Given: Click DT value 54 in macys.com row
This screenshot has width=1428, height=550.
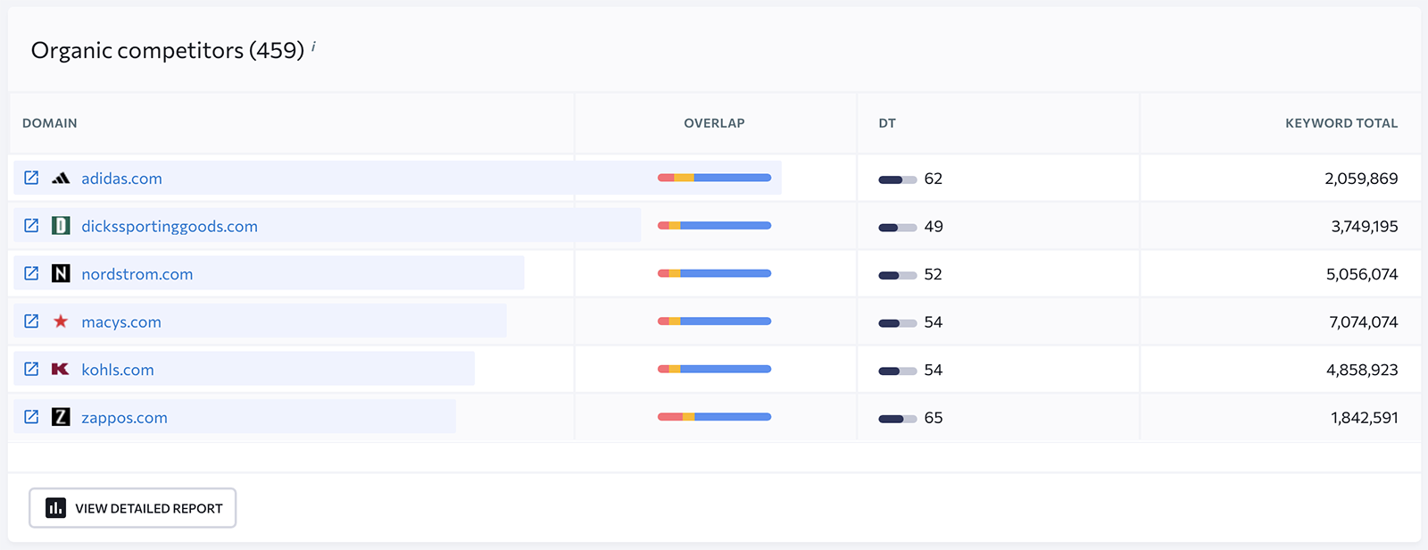Looking at the screenshot, I should (x=934, y=322).
